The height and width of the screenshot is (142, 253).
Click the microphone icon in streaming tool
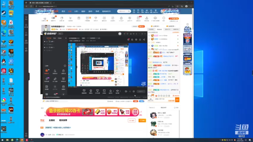coord(110,91)
